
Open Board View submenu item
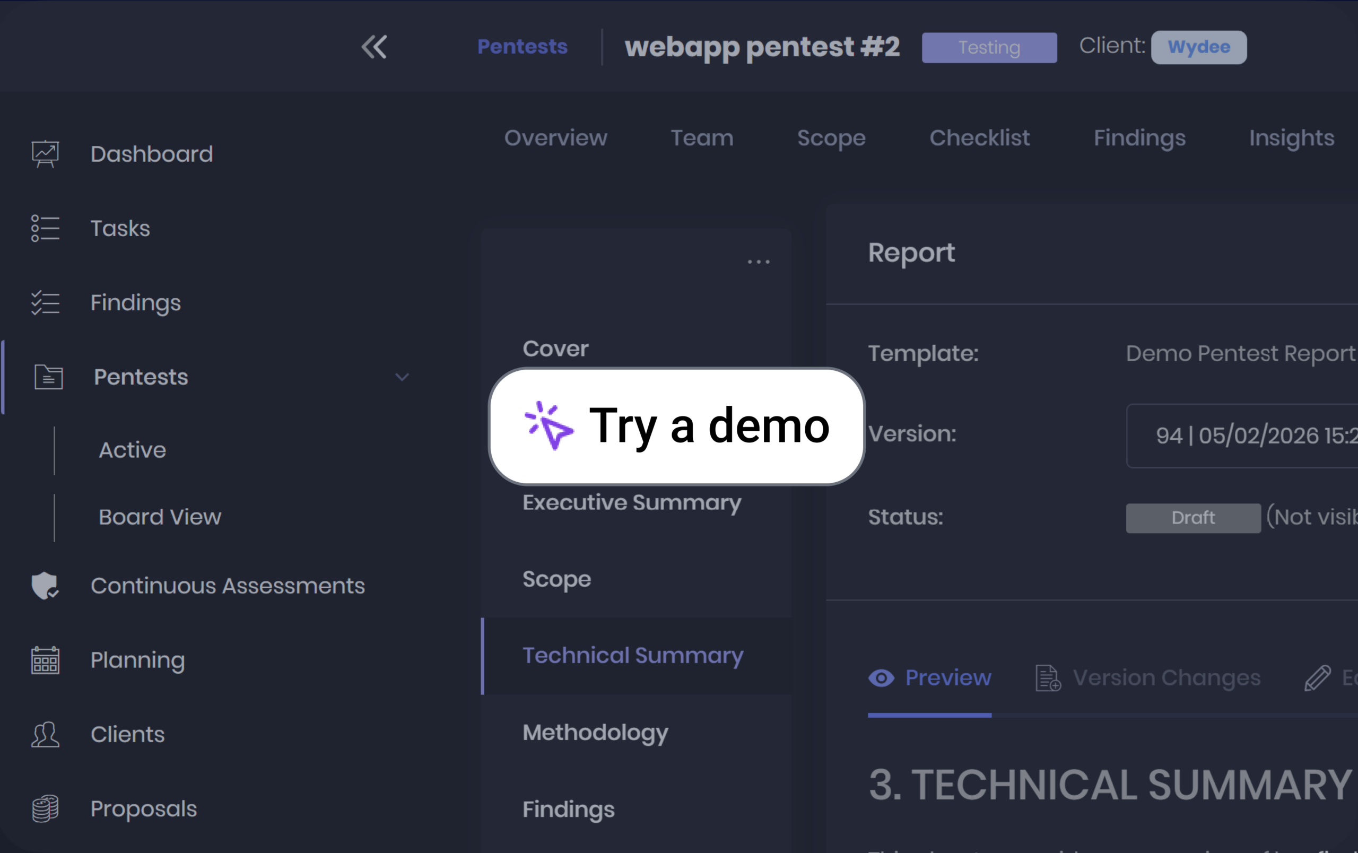pos(160,517)
